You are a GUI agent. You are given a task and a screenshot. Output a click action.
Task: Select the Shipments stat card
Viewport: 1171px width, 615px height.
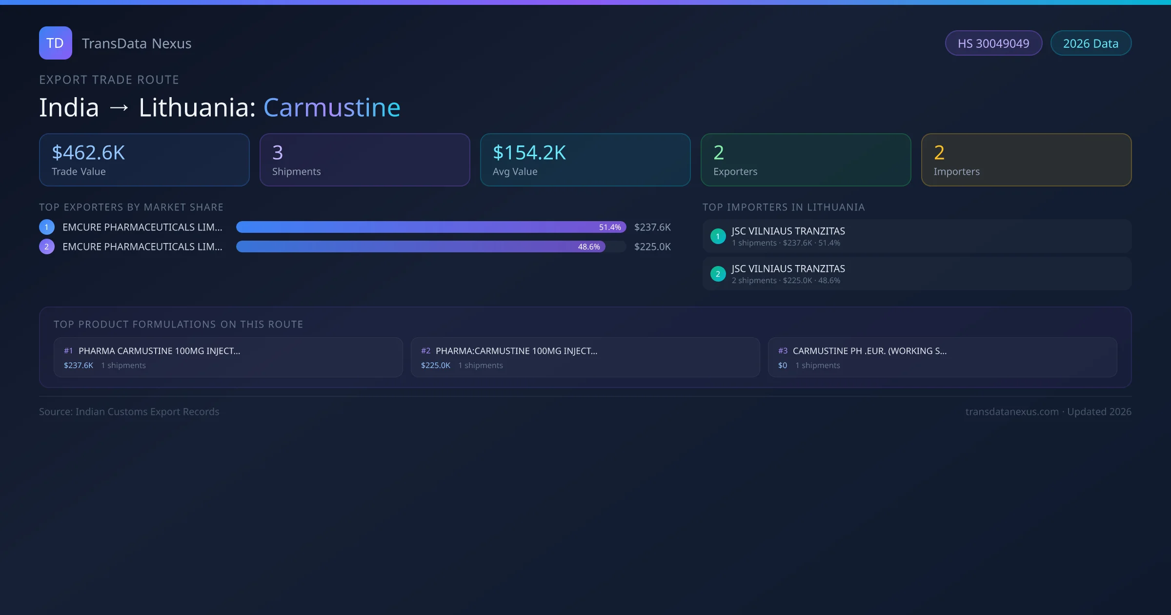point(364,160)
